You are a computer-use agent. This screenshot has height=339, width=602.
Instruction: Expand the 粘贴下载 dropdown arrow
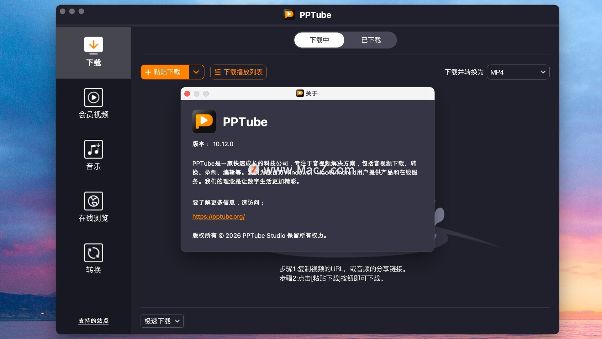point(196,72)
